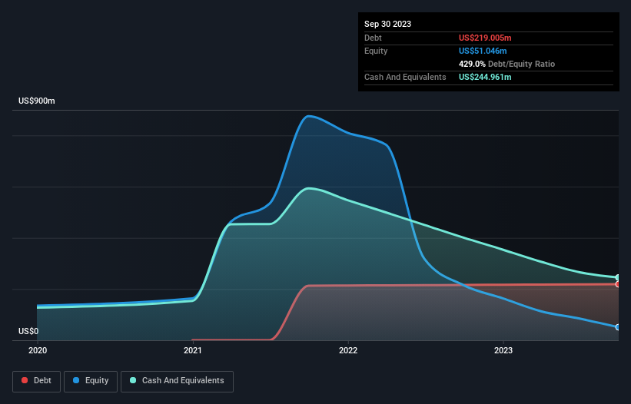Click the 2023 x-axis label
Image resolution: width=631 pixels, height=404 pixels.
coord(503,350)
